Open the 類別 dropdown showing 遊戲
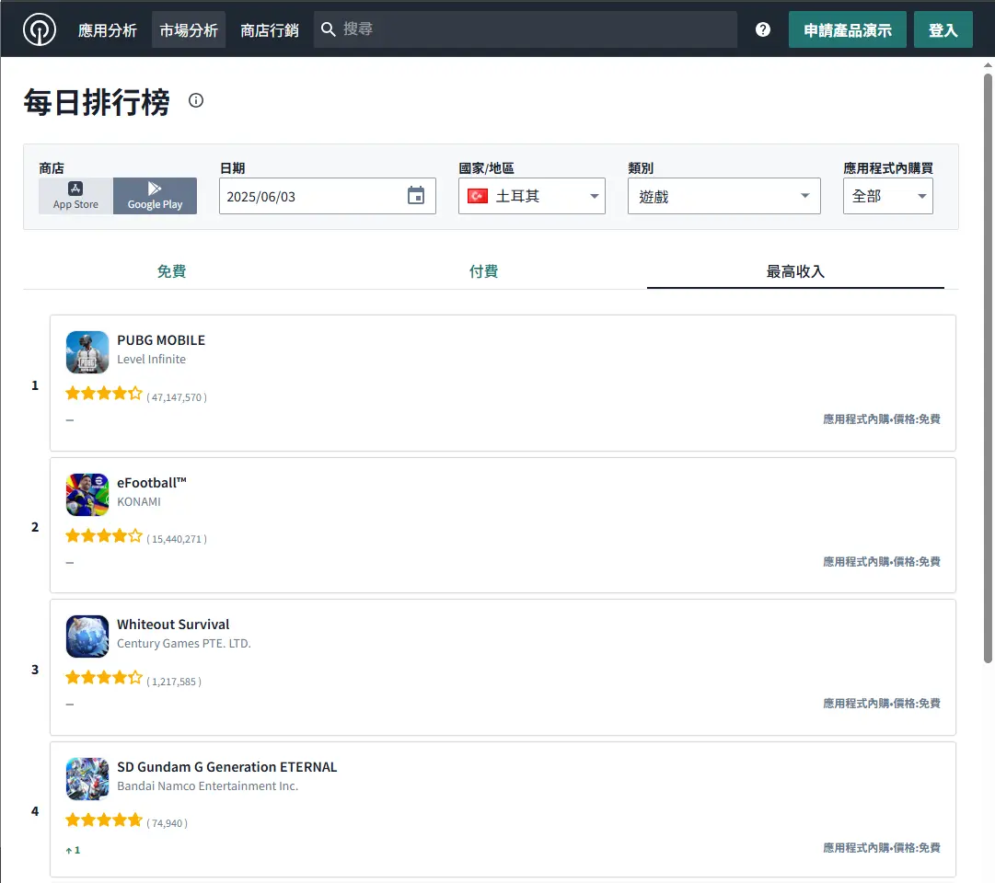This screenshot has height=883, width=995. click(724, 196)
